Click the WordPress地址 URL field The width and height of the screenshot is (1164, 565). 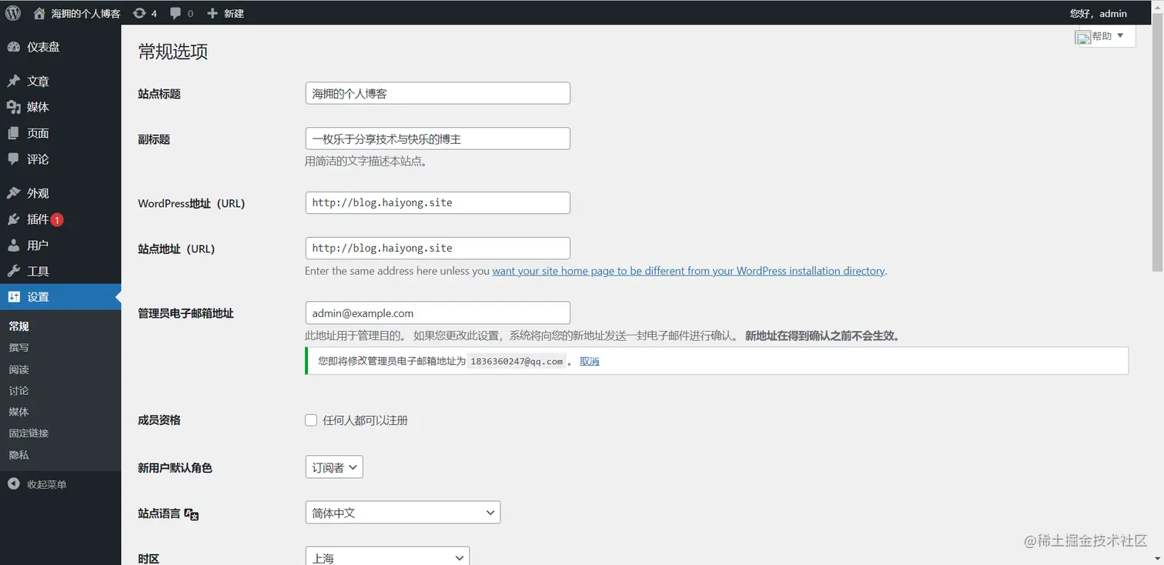pos(438,202)
